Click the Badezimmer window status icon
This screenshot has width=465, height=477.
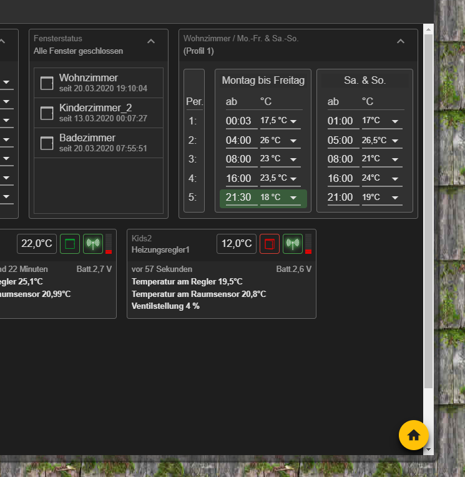point(47,143)
